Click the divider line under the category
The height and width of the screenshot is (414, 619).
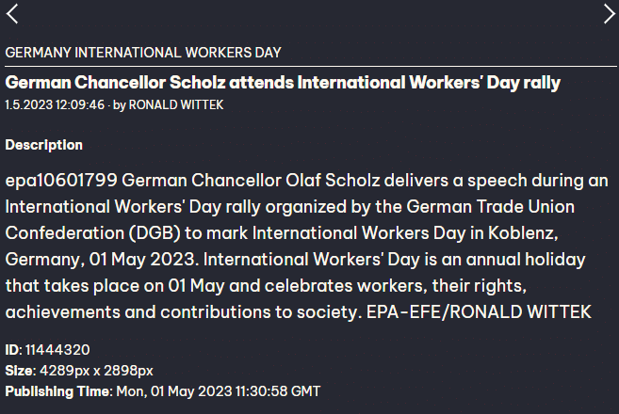(311, 66)
